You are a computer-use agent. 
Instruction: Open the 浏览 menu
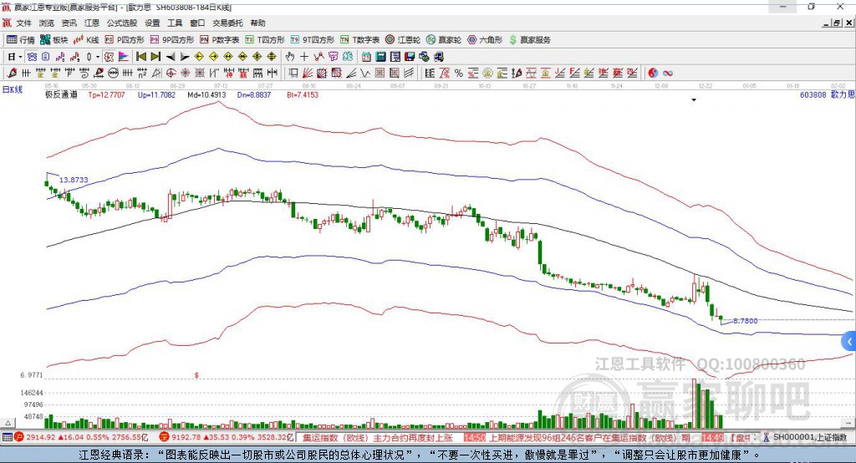[x=47, y=23]
